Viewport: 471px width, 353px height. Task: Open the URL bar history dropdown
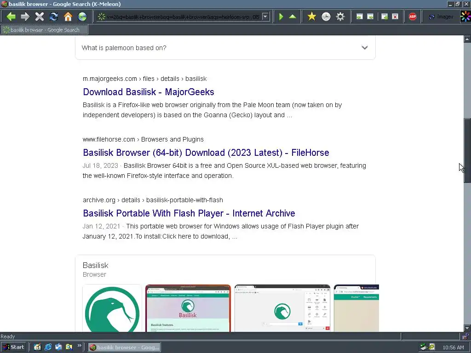[x=265, y=17]
